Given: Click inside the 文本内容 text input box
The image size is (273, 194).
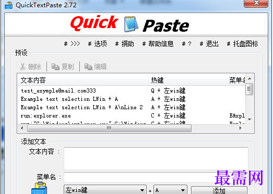Looking at the screenshot, I should click(156, 159).
